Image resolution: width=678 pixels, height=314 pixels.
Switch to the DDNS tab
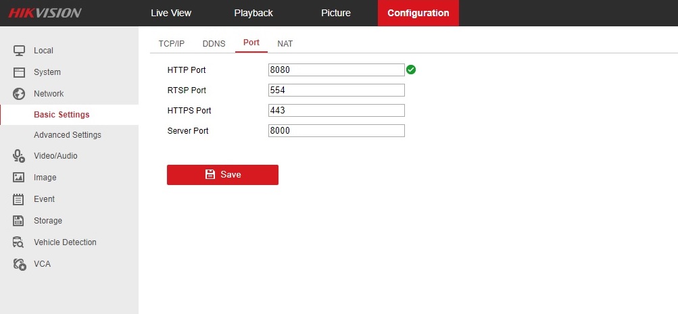coord(214,43)
